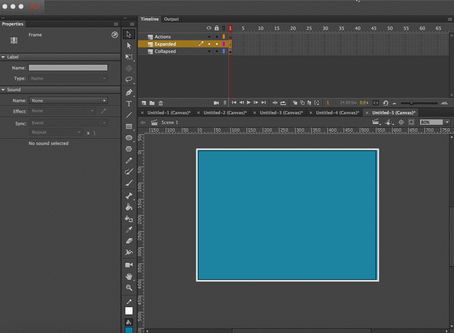Screen dimensions: 454x333
Task: Select the Lasso tool
Action: click(129, 80)
